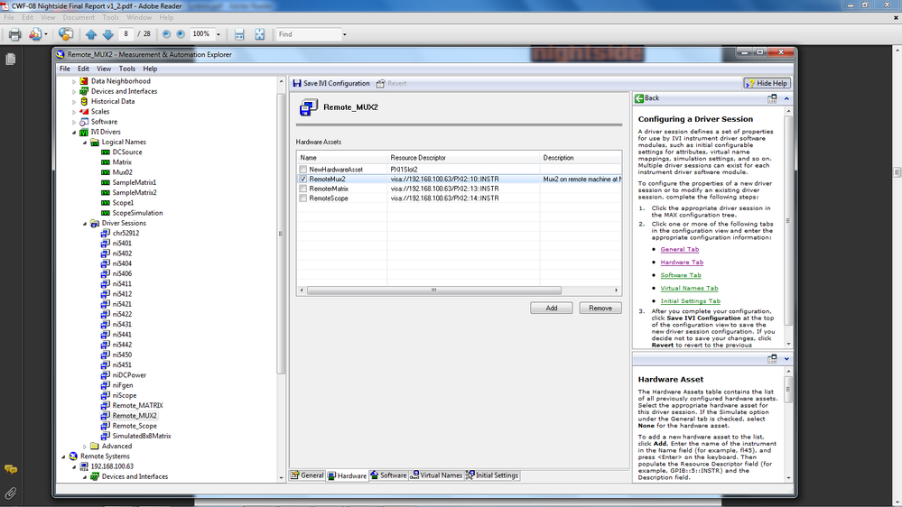Click the Adobe Reader collaborate globe icon

coord(66,34)
